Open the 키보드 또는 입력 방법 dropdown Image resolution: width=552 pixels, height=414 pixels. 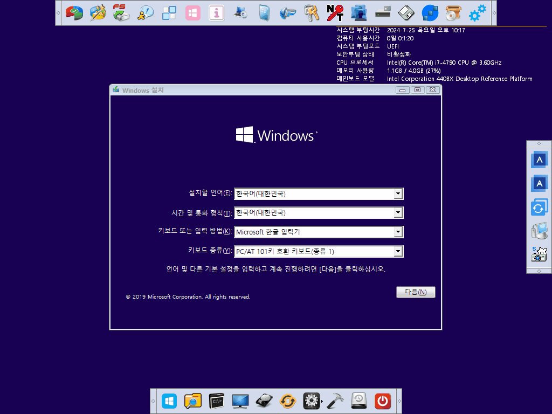point(398,232)
